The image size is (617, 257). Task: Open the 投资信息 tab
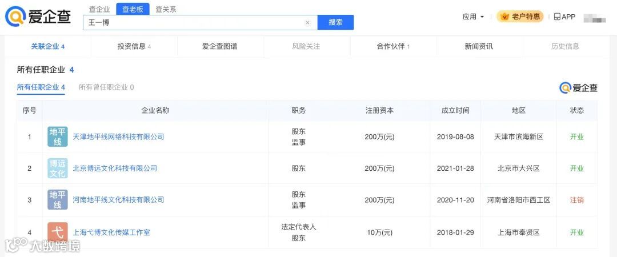click(x=134, y=46)
